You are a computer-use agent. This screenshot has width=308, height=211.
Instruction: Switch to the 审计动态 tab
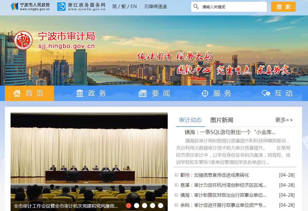(x=190, y=120)
